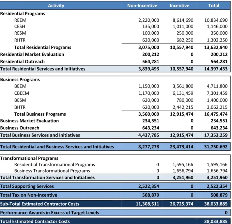
Task: Select Total Residential Services total 14,397,433
Action: point(216,69)
